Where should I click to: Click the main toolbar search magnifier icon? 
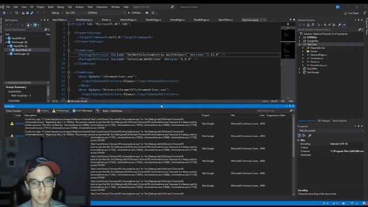click(x=172, y=7)
